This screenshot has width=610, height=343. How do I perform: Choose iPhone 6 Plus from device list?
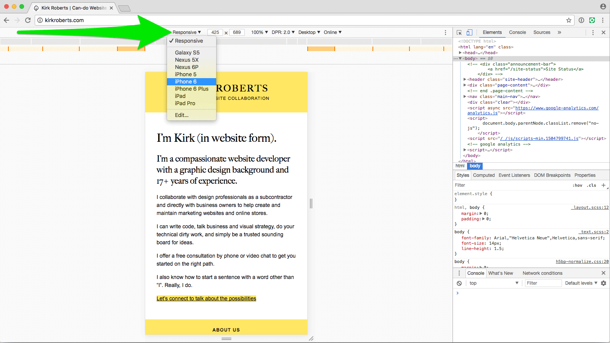[x=191, y=89]
